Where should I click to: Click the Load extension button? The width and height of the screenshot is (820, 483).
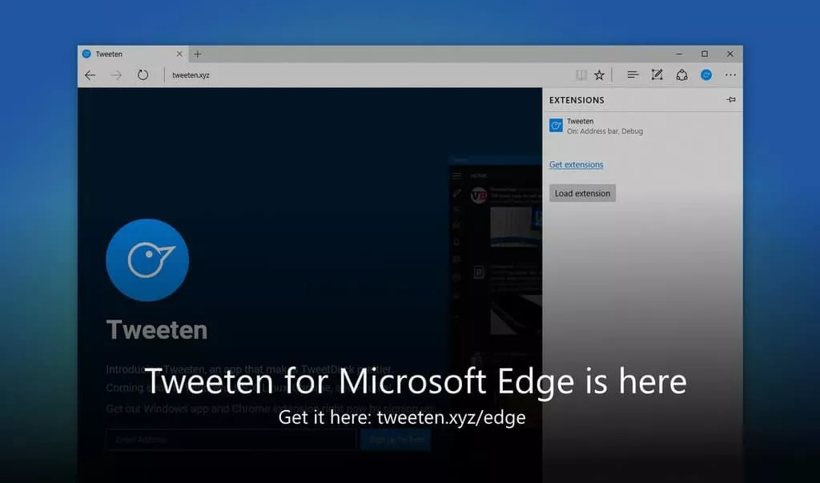point(582,193)
